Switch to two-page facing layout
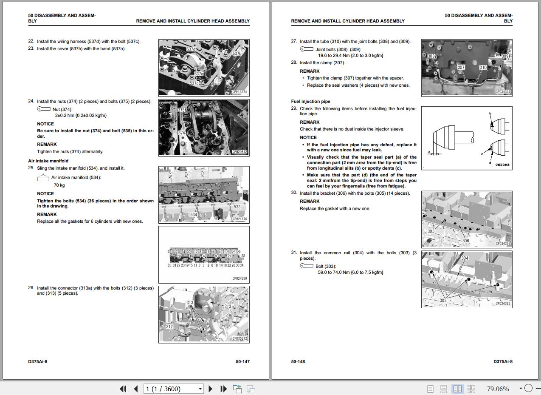This screenshot has height=395, width=541. [457, 389]
